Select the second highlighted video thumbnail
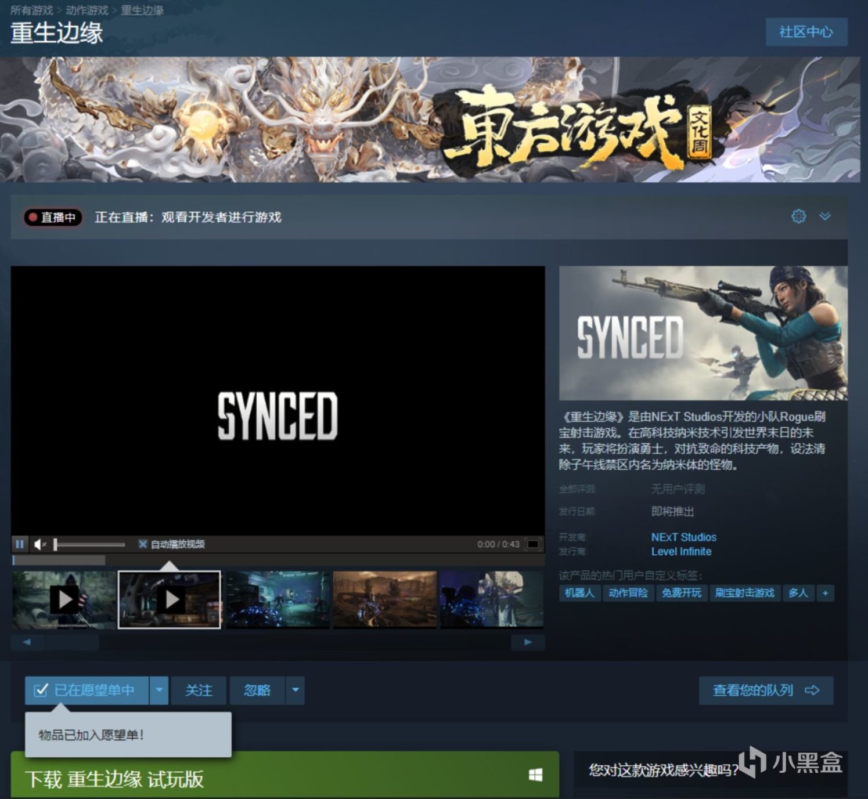 point(170,599)
